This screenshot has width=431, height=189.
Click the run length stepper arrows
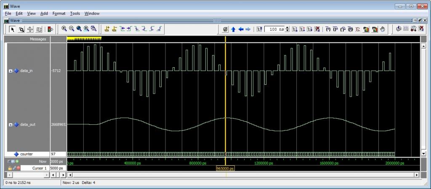287,29
